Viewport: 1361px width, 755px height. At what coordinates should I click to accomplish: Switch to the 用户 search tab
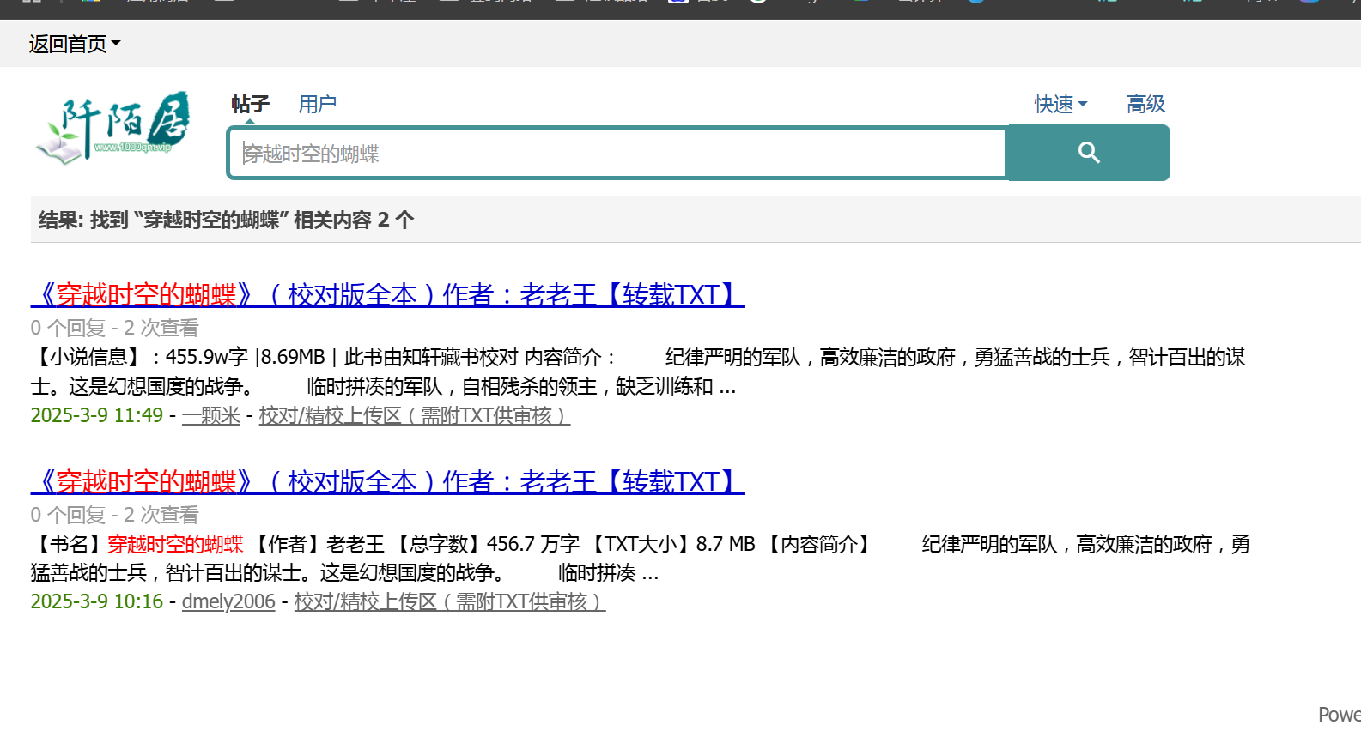click(317, 105)
